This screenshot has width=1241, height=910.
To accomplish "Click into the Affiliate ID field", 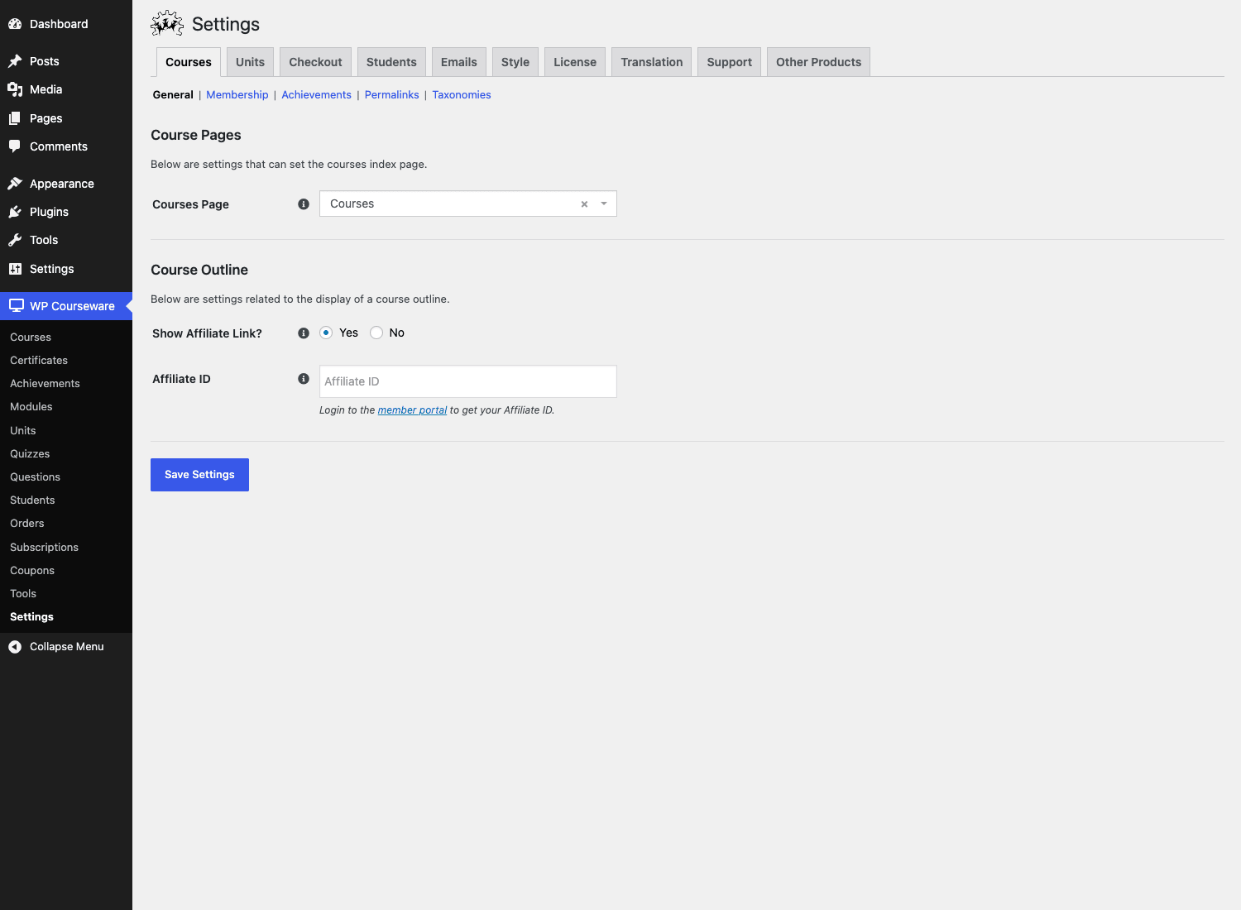I will 468,381.
